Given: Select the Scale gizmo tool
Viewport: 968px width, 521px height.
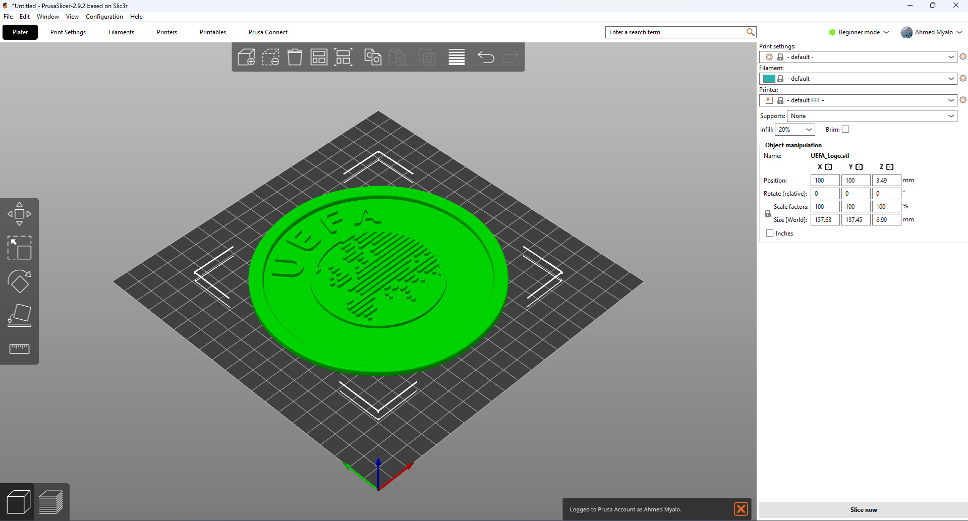Looking at the screenshot, I should [19, 248].
